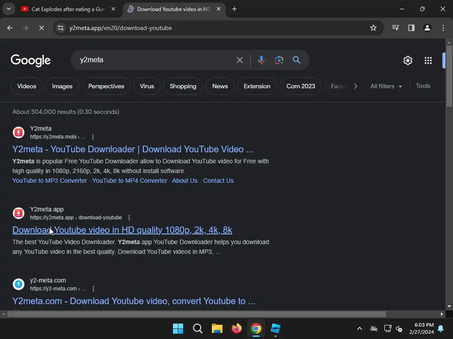Image resolution: width=453 pixels, height=339 pixels.
Task: Start voice search with microphone icon
Action: 261,60
